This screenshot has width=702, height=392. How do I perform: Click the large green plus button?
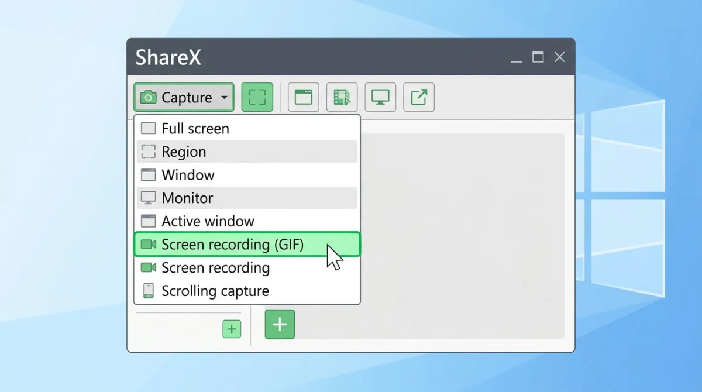(280, 324)
